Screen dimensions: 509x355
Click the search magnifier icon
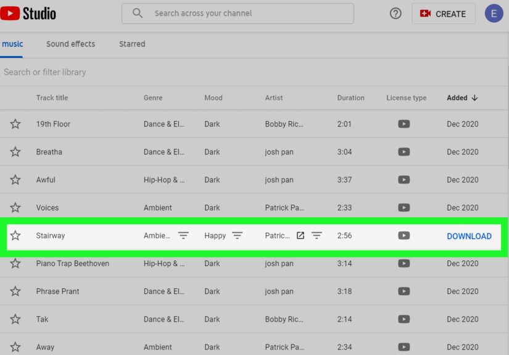138,14
